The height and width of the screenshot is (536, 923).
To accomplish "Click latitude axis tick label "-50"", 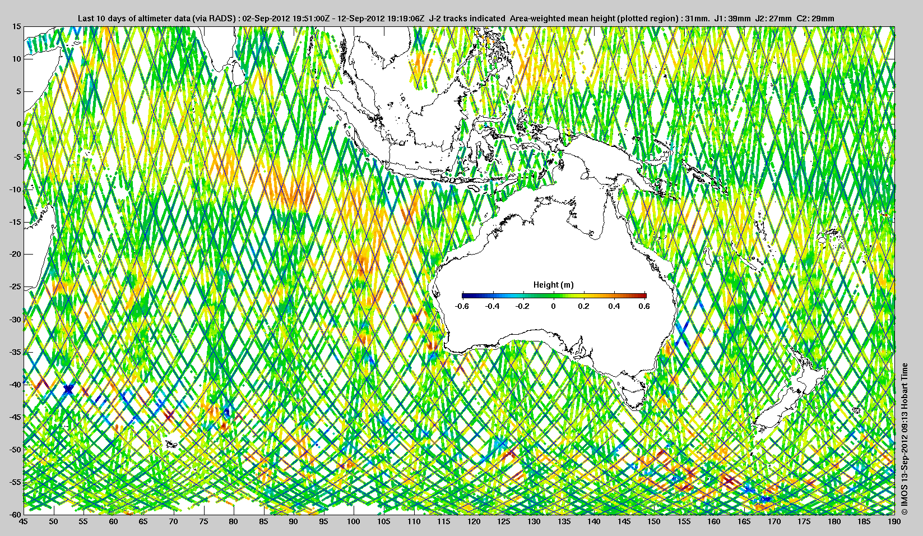I will click(15, 450).
